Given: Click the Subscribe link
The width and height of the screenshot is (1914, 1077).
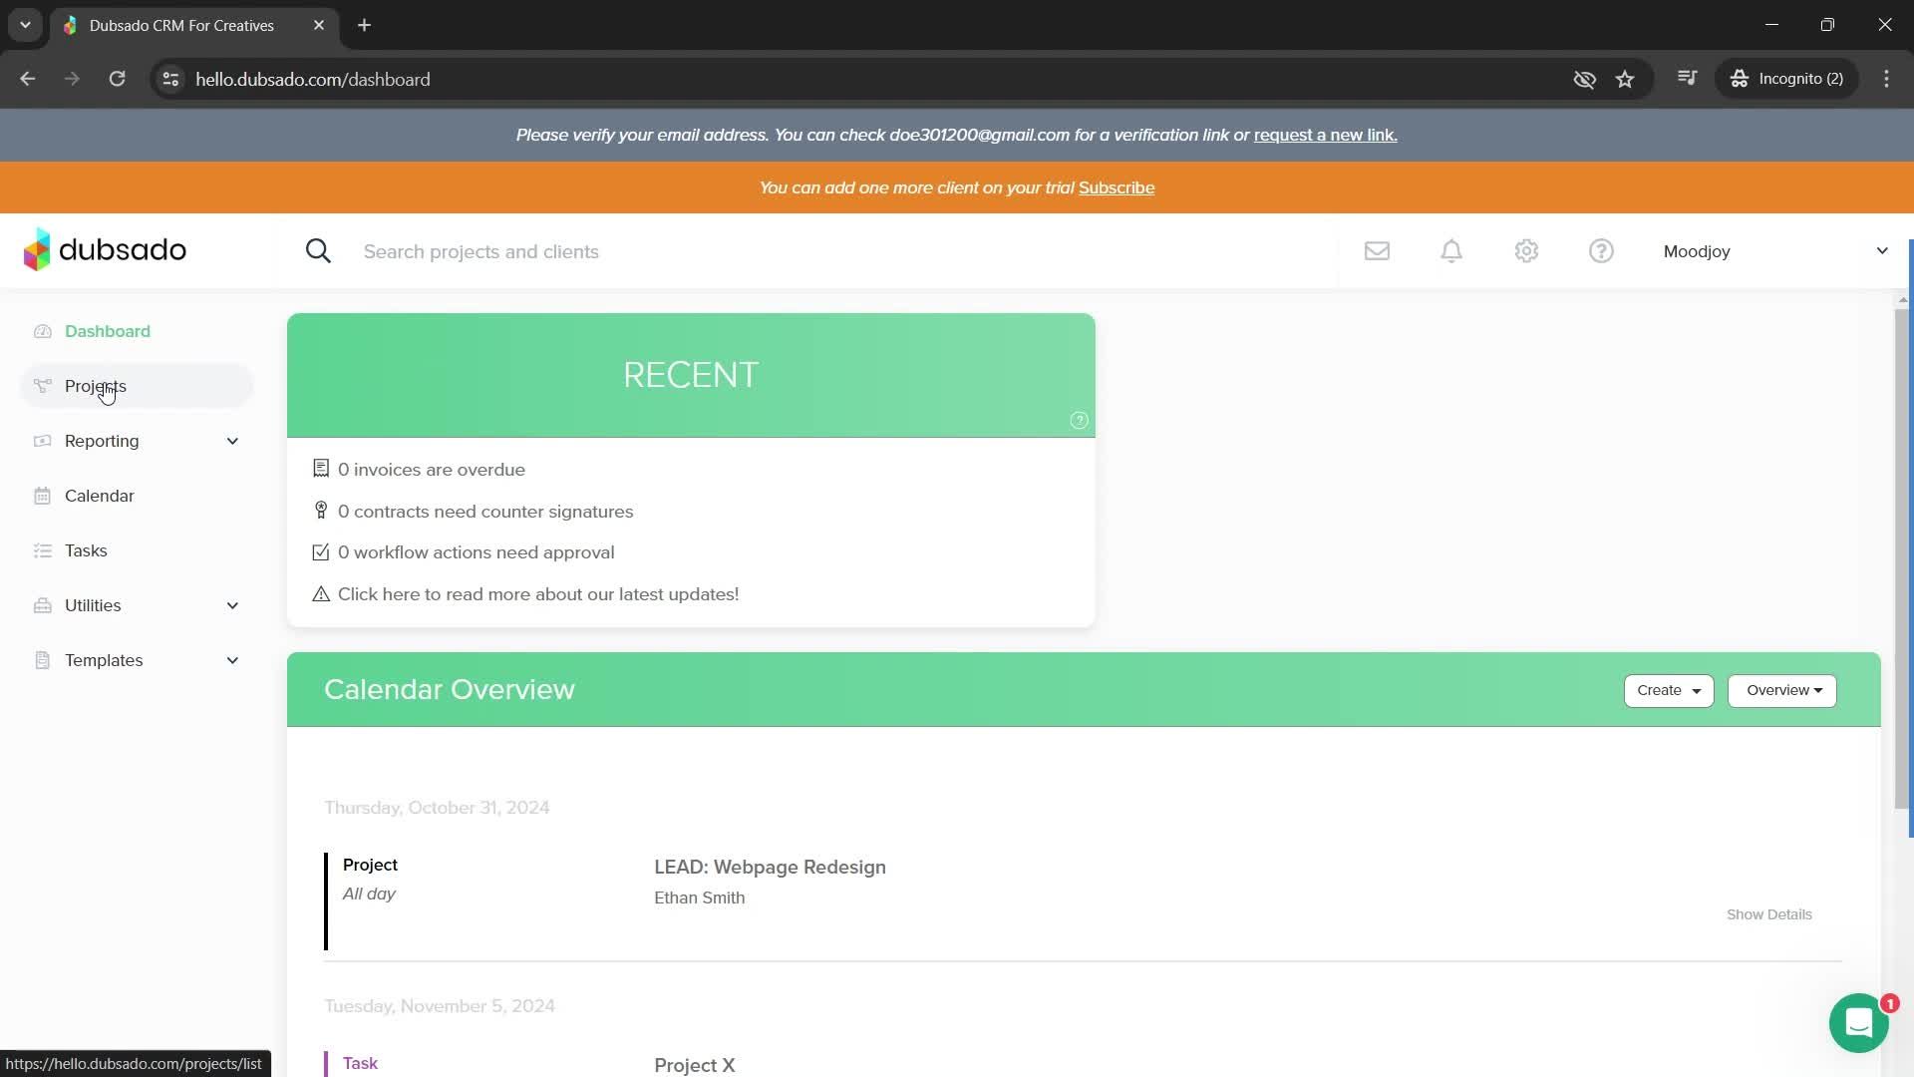Looking at the screenshot, I should pyautogui.click(x=1116, y=187).
